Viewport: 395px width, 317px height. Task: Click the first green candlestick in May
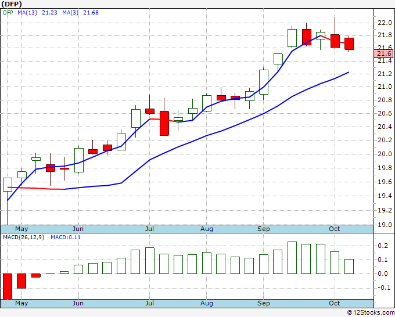[x=8, y=185]
